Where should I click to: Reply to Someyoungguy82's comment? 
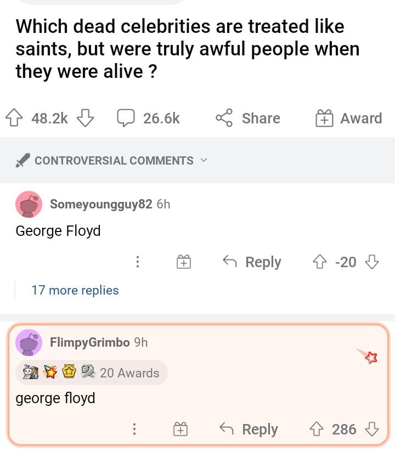[x=252, y=262]
